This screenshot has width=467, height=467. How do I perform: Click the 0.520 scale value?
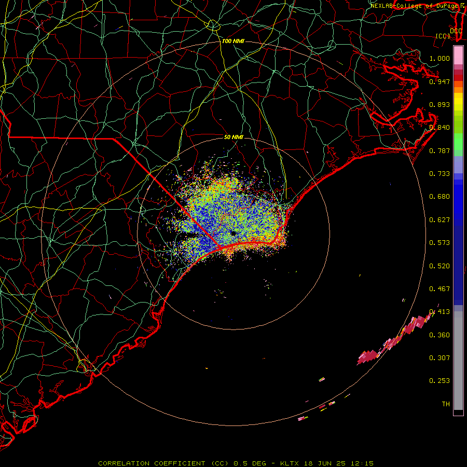pos(439,266)
